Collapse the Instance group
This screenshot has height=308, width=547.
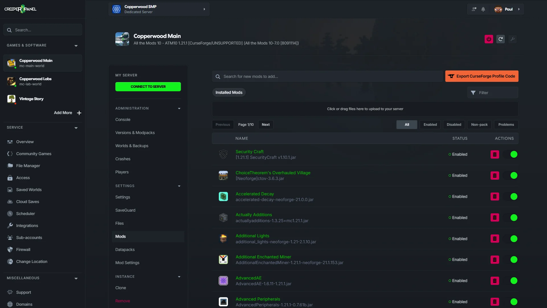click(x=179, y=277)
